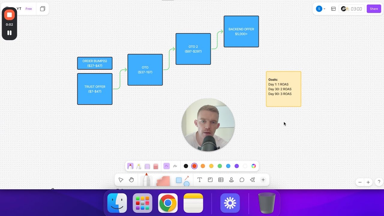Image resolution: width=384 pixels, height=216 pixels.
Task: Select the comment bubble tool
Action: click(x=242, y=180)
